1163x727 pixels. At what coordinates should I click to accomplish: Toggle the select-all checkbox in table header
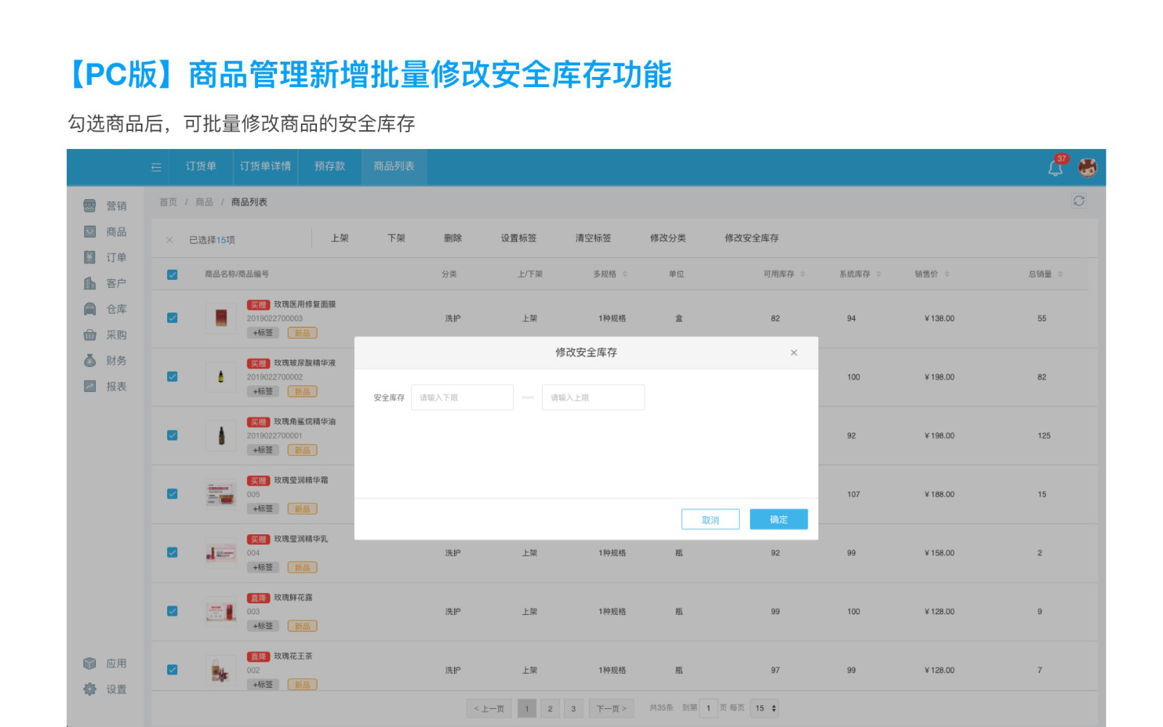coord(172,275)
